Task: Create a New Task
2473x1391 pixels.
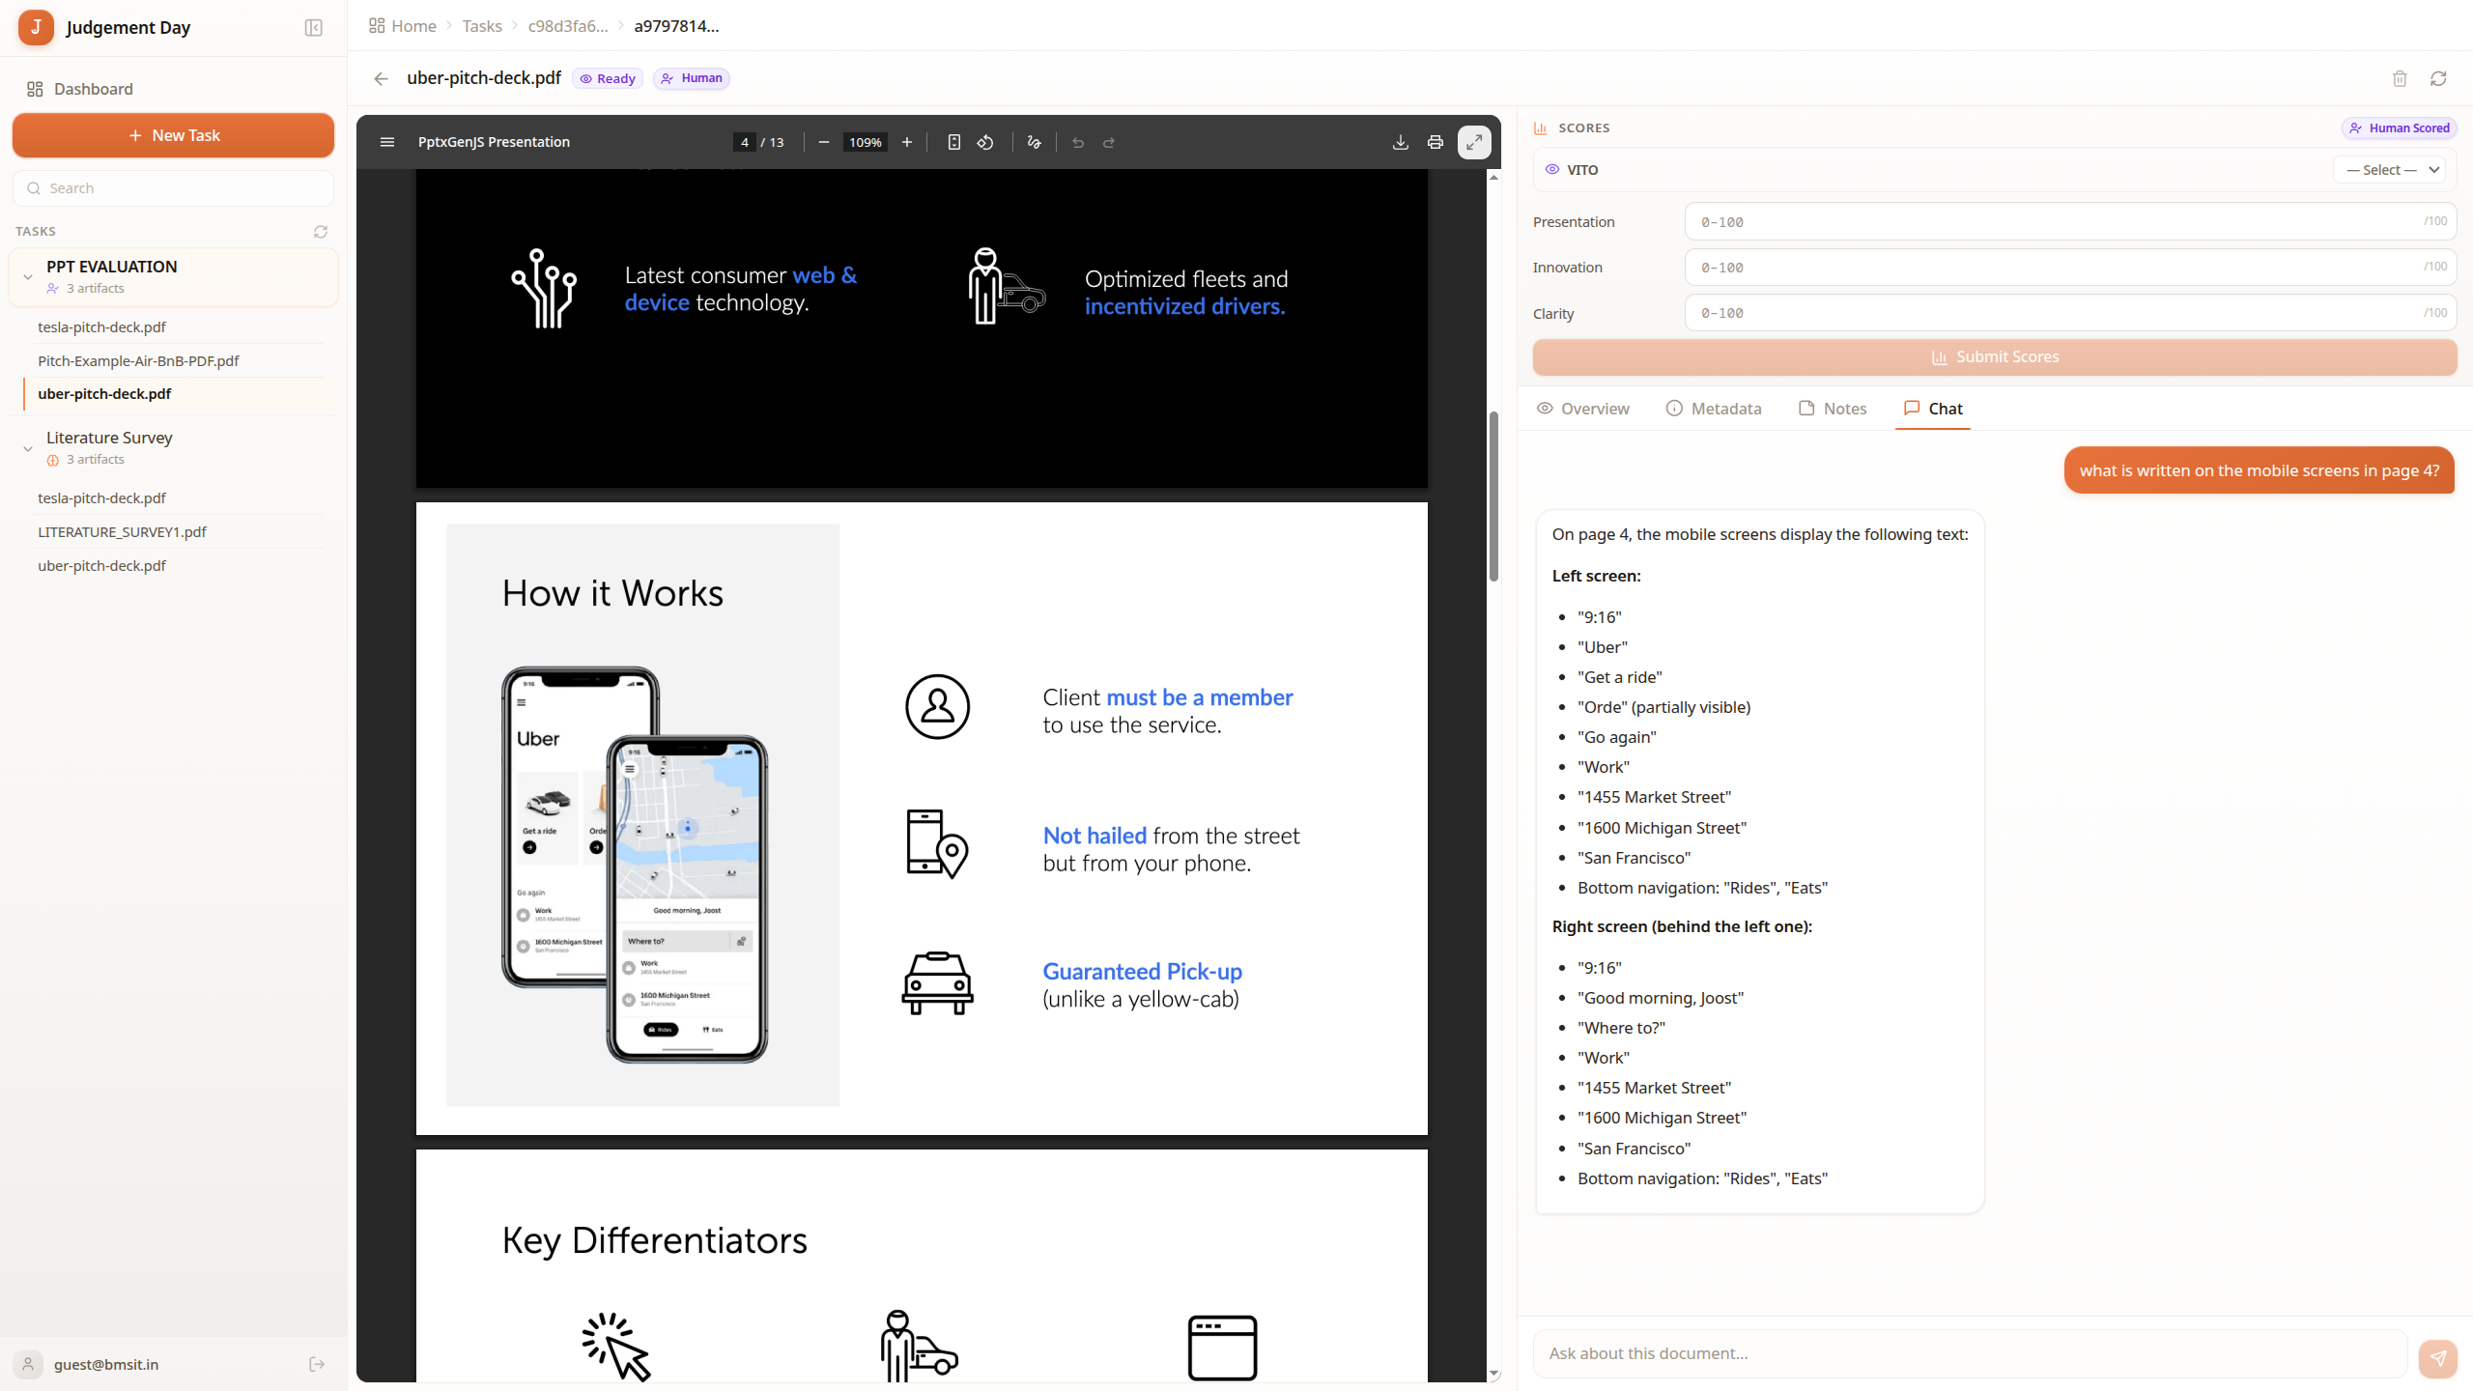Action: tap(172, 135)
